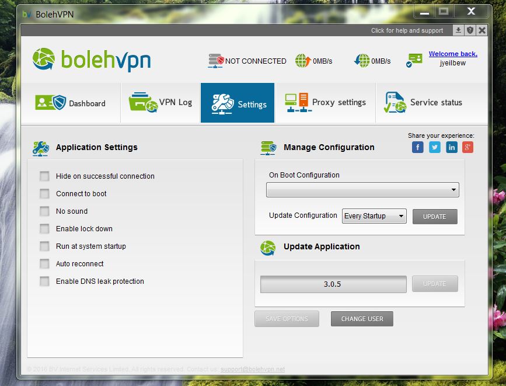Screen dimensions: 506x386
Task: Open the shield help icon in top bar
Action: (x=470, y=30)
